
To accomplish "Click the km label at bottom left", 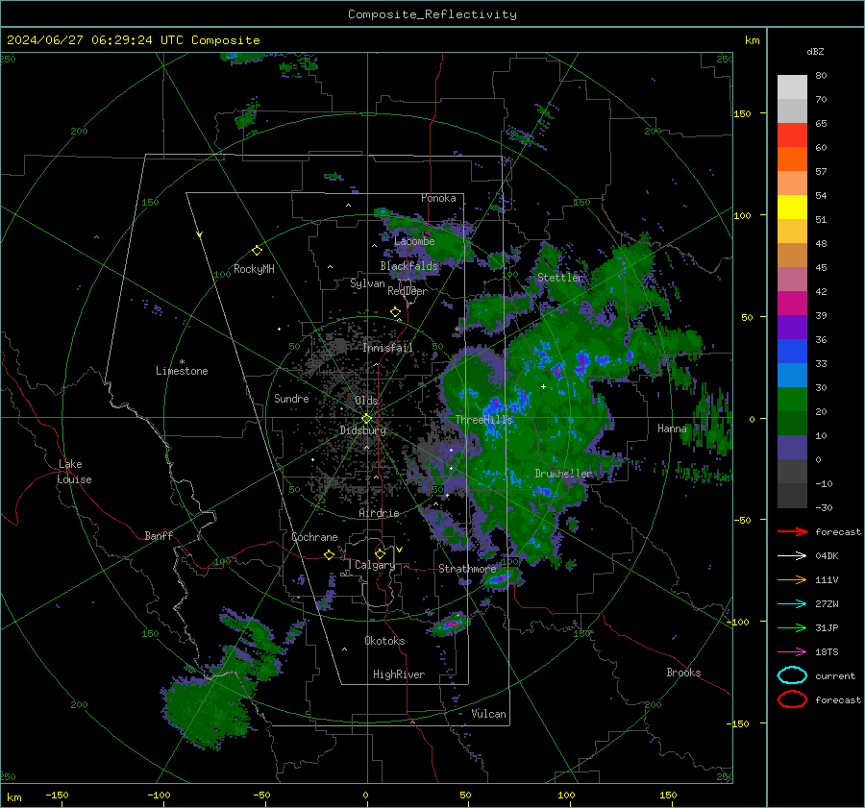I will (13, 797).
